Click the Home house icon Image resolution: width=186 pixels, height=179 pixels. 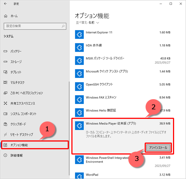point(6,16)
